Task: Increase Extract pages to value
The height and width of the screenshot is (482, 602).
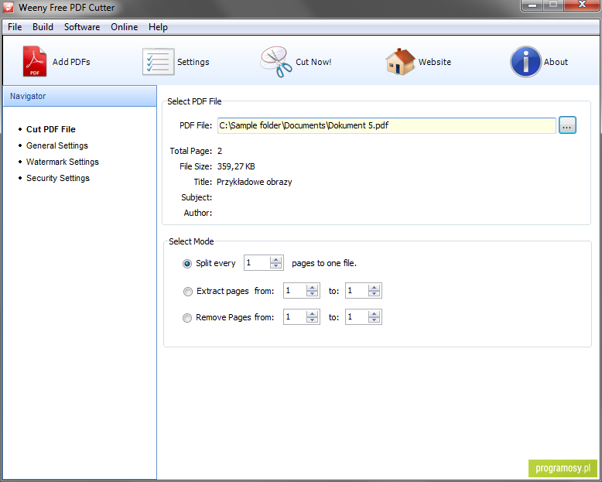Action: pos(374,288)
